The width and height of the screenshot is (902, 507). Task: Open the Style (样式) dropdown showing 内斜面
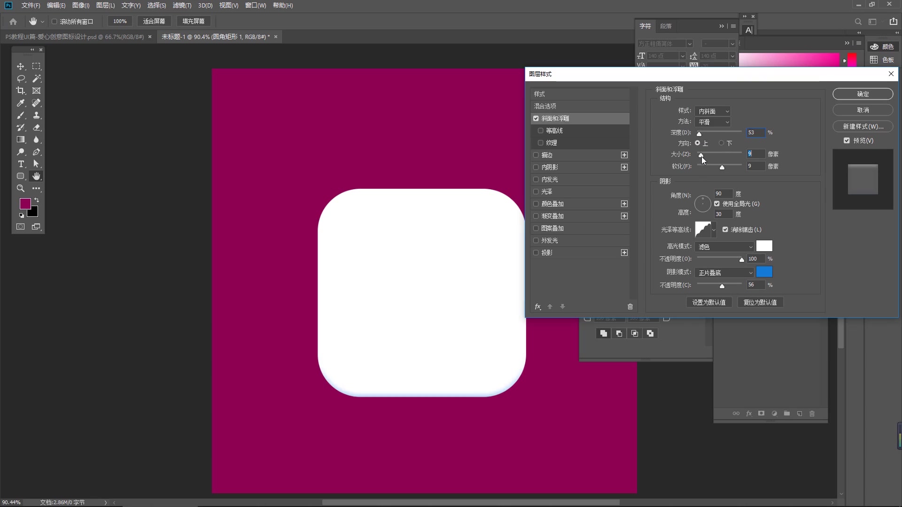713,111
